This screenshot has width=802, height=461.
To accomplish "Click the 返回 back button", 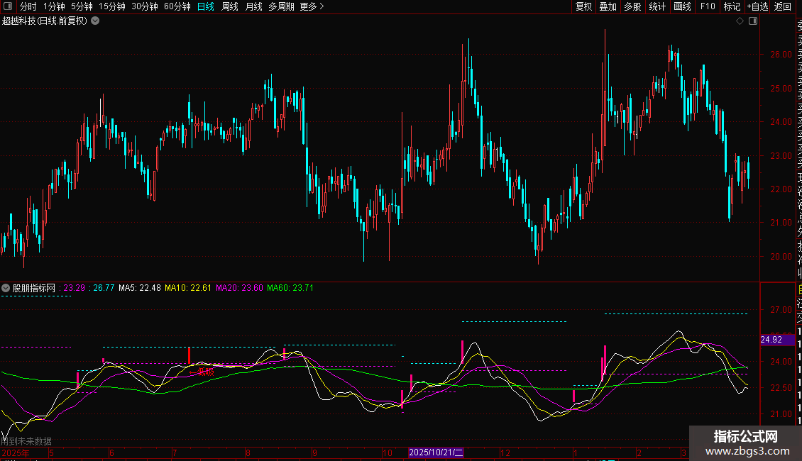I will 783,6.
